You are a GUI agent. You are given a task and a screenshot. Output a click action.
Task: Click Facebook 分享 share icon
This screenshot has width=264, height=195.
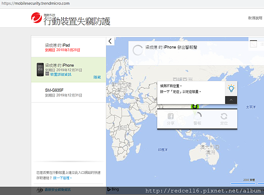(x=171, y=119)
